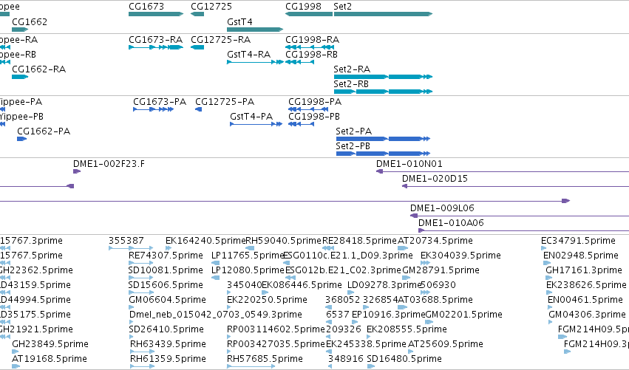This screenshot has height=370, width=629.
Task: Click EST EN00461.5prime
Action: [585, 301]
